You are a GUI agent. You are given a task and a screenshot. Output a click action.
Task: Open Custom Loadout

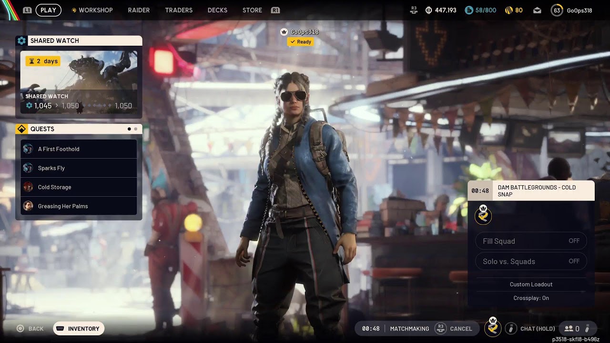tap(531, 284)
